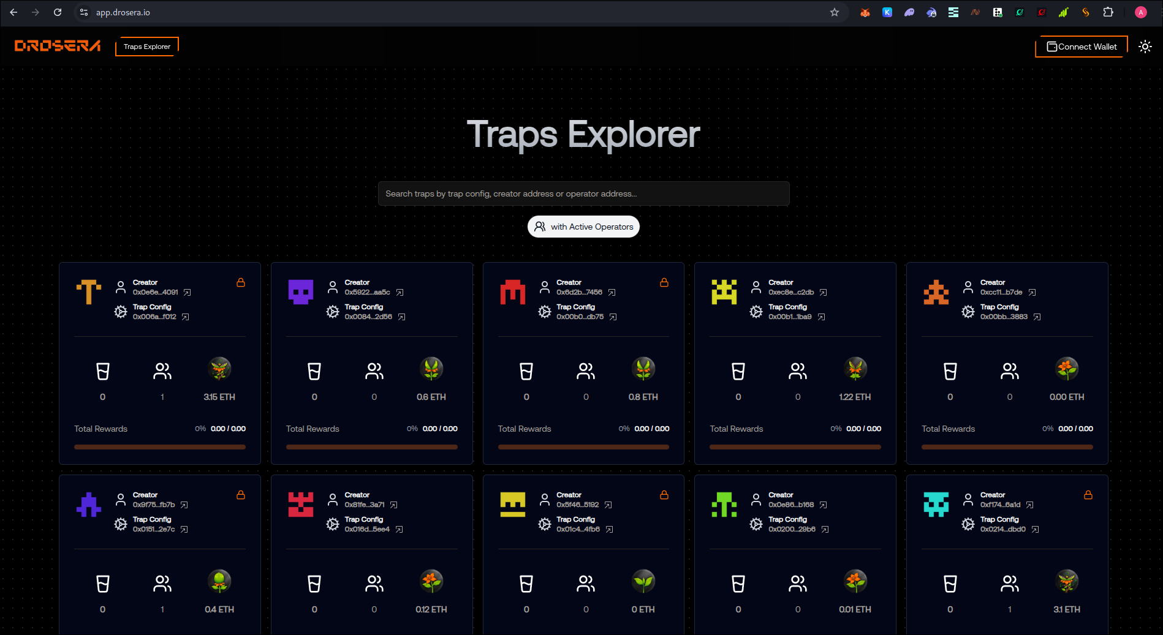
Task: Click the Drosera logo
Action: pyautogui.click(x=58, y=46)
